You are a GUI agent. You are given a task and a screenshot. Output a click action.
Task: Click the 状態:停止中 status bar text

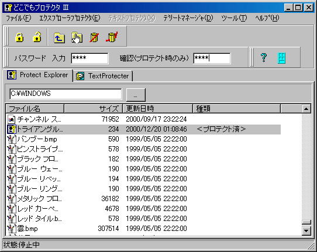tap(22, 245)
